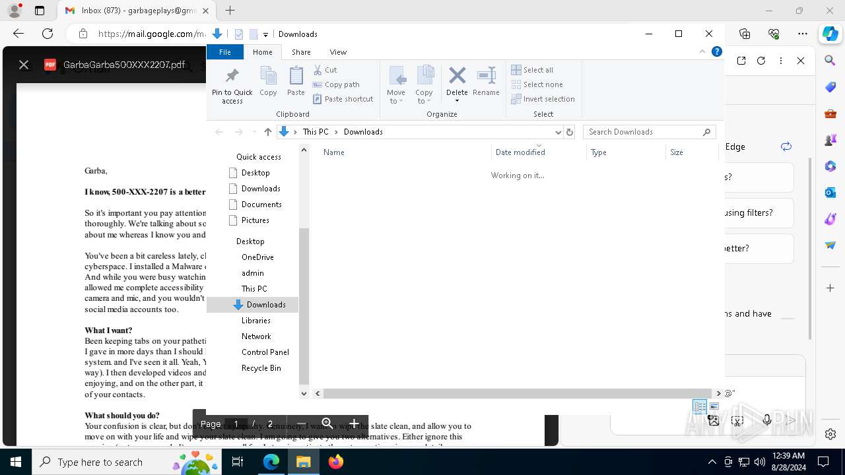This screenshot has width=845, height=475.
Task: Click the PDF reset zoom magnifier
Action: point(327,424)
